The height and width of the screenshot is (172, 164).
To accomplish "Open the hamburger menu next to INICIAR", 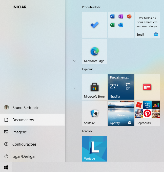I will [6, 7].
